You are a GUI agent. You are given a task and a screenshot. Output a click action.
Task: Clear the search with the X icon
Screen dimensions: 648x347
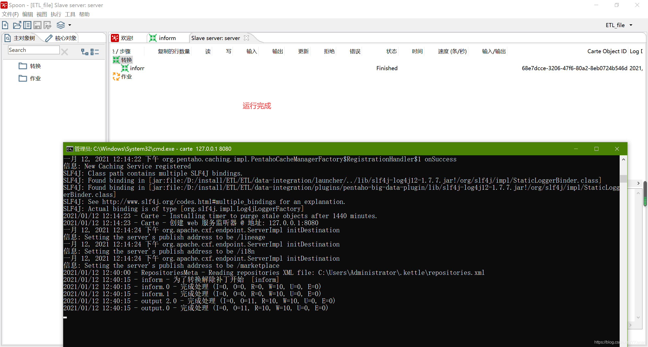65,52
